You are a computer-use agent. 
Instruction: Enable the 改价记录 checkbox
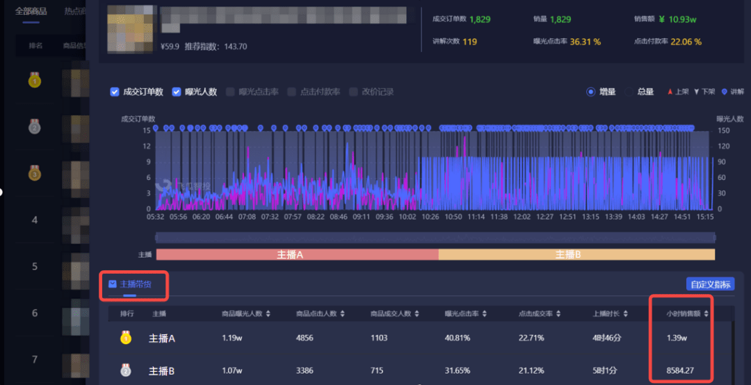tap(353, 92)
